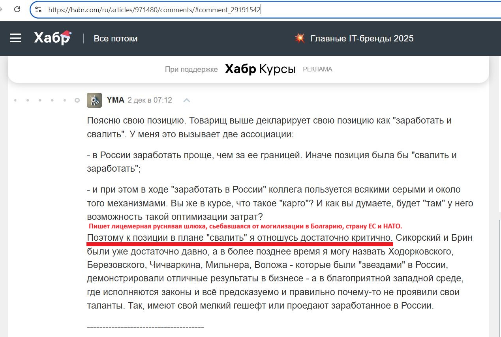The width and height of the screenshot is (501, 337).
Task: Click the explosion emoji next to the IT-brands banner
Action: click(300, 38)
